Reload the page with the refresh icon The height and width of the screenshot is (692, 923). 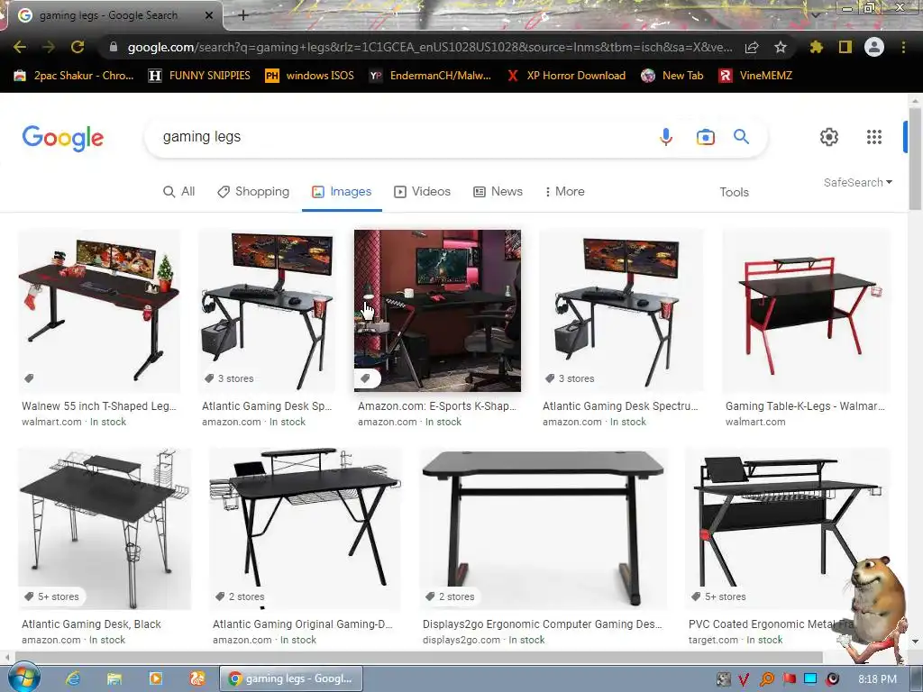pyautogui.click(x=78, y=47)
